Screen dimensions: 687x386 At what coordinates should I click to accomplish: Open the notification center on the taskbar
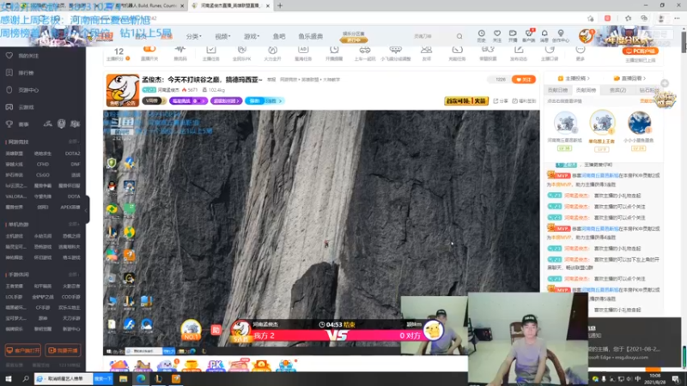[x=676, y=379]
